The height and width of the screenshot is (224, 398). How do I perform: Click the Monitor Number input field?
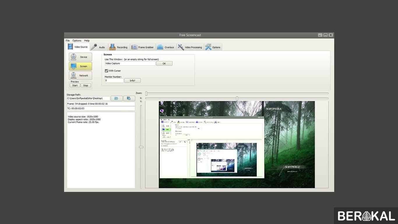114,80
